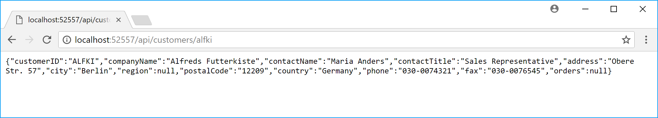Screen dimensions: 658x118
Task: Minimize the browser window
Action: coord(585,9)
